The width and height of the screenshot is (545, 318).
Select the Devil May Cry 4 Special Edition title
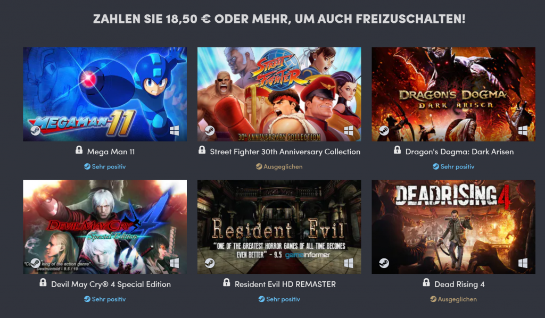111,284
